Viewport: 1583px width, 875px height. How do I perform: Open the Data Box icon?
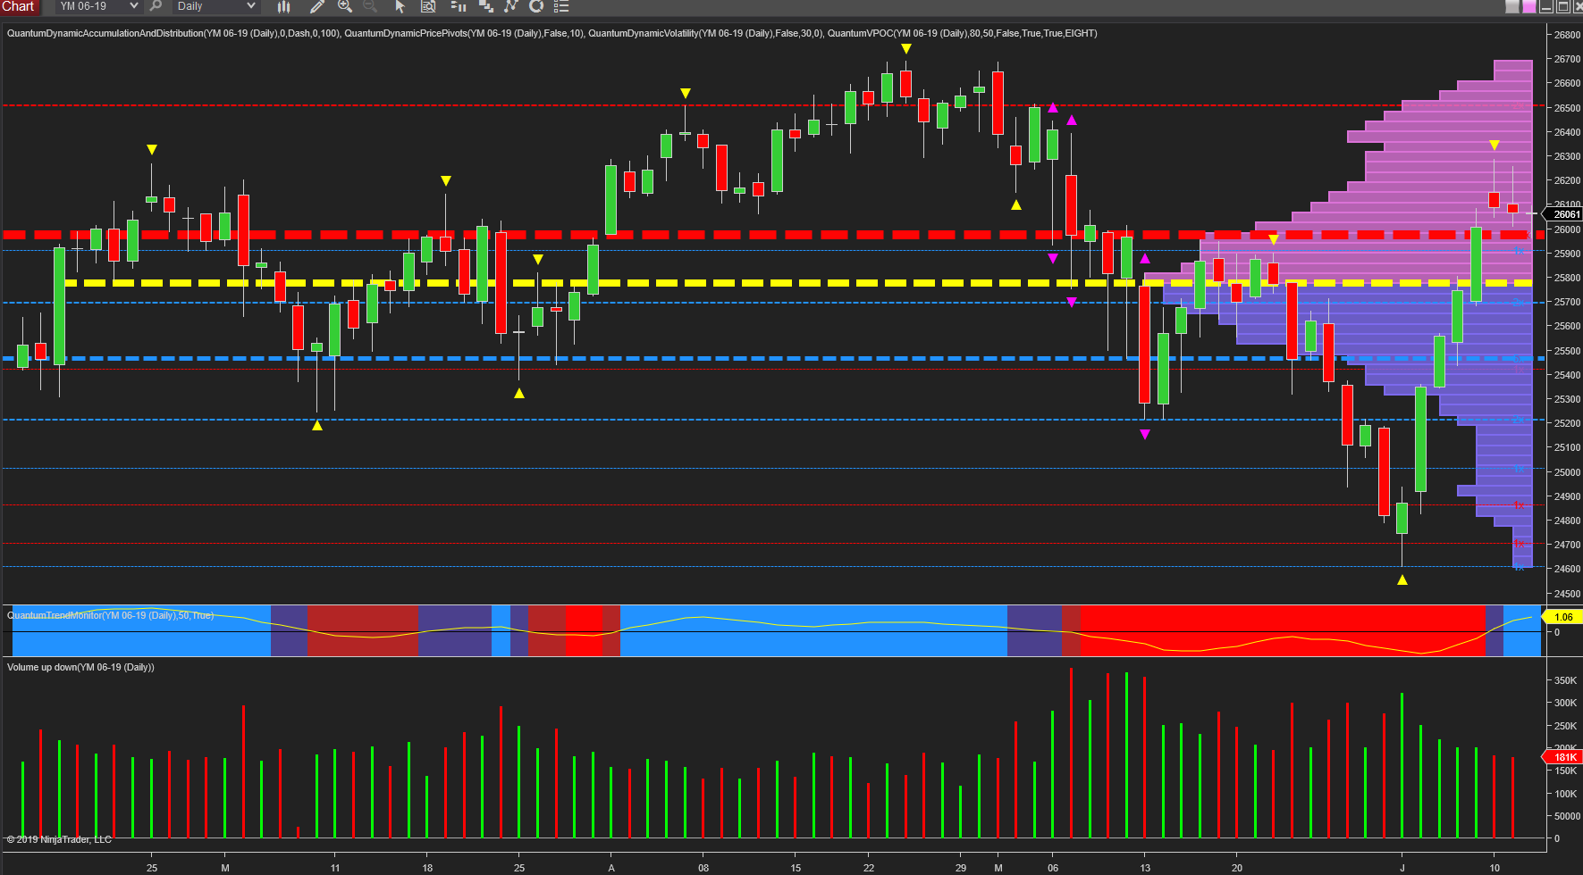[428, 6]
